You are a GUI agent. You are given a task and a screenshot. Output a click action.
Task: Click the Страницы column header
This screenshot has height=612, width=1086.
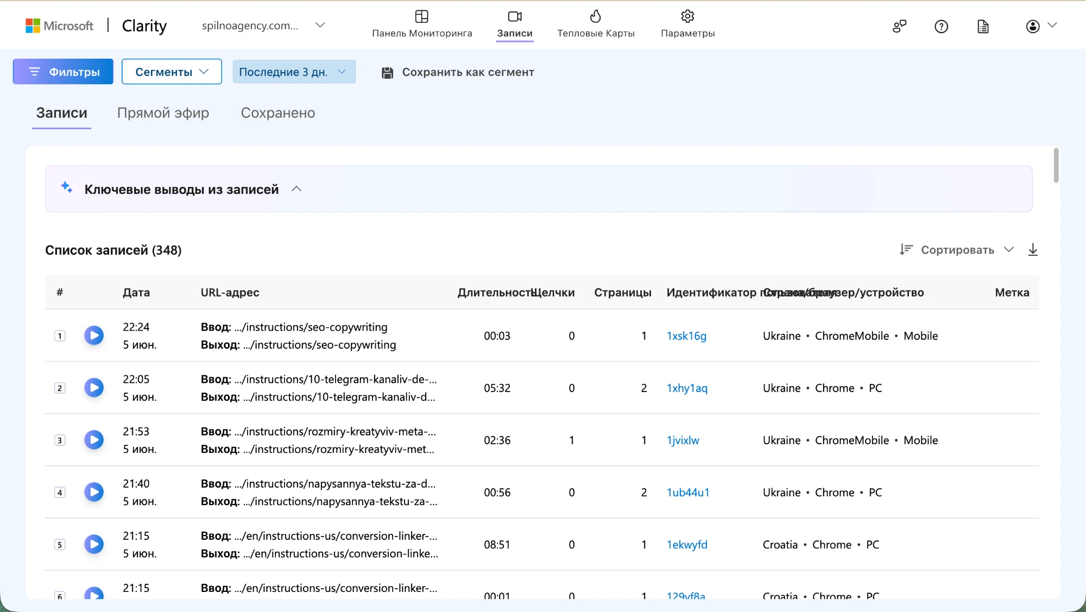[x=623, y=292]
